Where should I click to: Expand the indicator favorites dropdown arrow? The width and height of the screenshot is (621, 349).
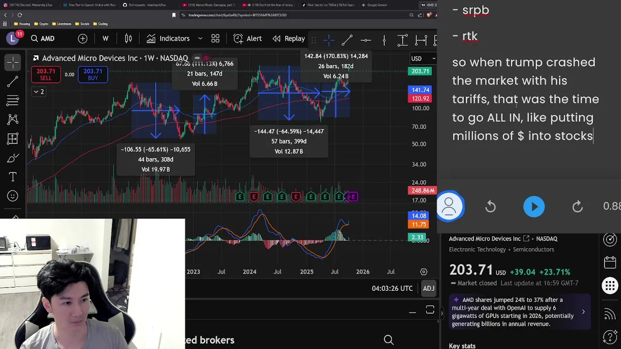200,39
